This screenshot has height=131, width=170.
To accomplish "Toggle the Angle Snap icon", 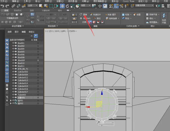I will tap(116, 6).
